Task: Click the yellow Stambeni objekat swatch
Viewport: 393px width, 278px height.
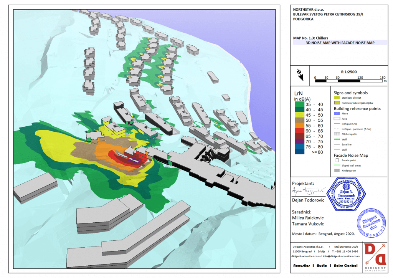Action: pyautogui.click(x=336, y=98)
